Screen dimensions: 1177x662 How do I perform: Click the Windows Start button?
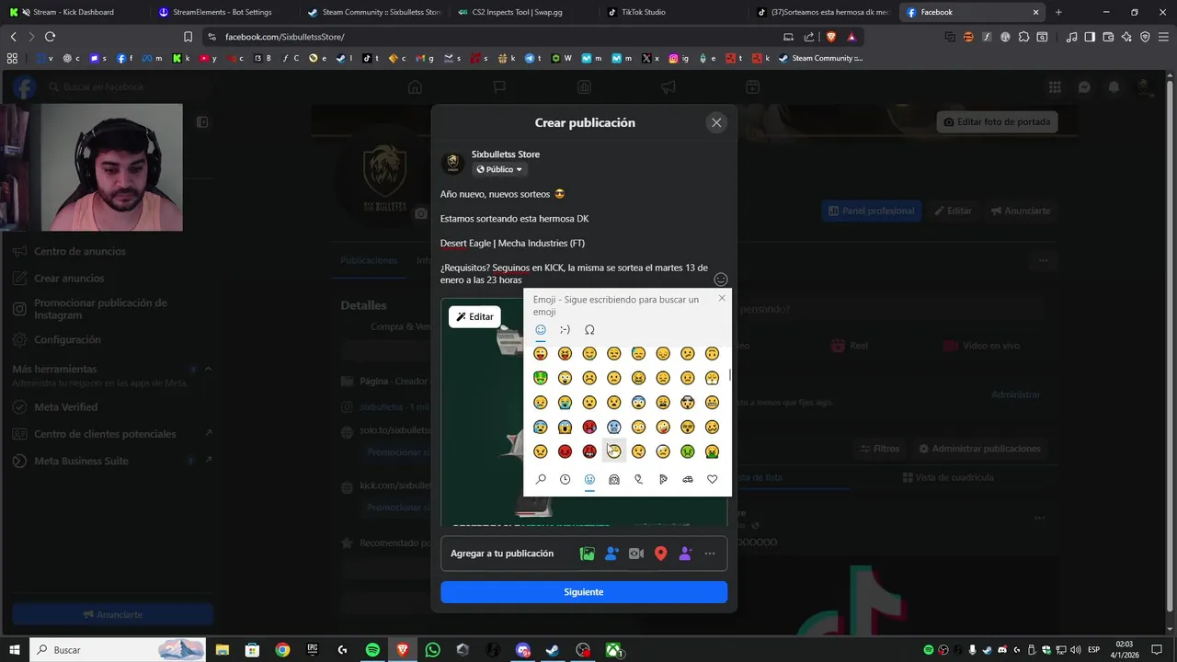pos(14,650)
